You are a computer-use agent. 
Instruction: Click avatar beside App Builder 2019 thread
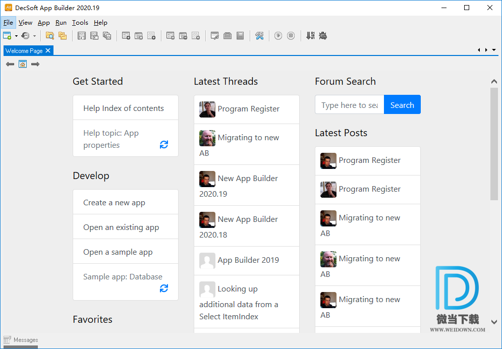coord(207,261)
